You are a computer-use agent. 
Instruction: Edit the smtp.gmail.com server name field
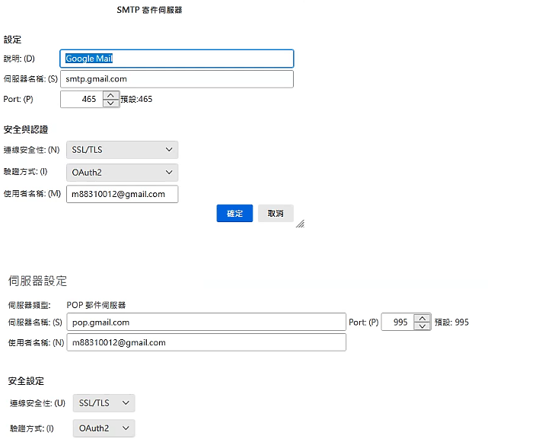(177, 79)
